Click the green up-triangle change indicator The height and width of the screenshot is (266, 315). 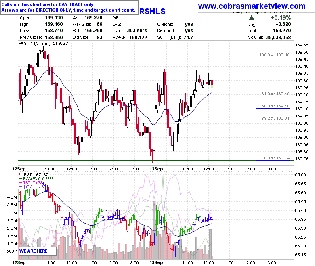[x=252, y=18]
